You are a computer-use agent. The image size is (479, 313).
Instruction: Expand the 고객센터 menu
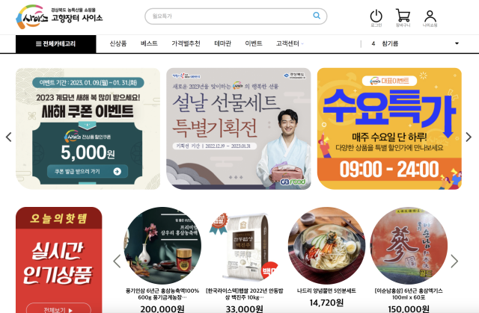pos(290,43)
